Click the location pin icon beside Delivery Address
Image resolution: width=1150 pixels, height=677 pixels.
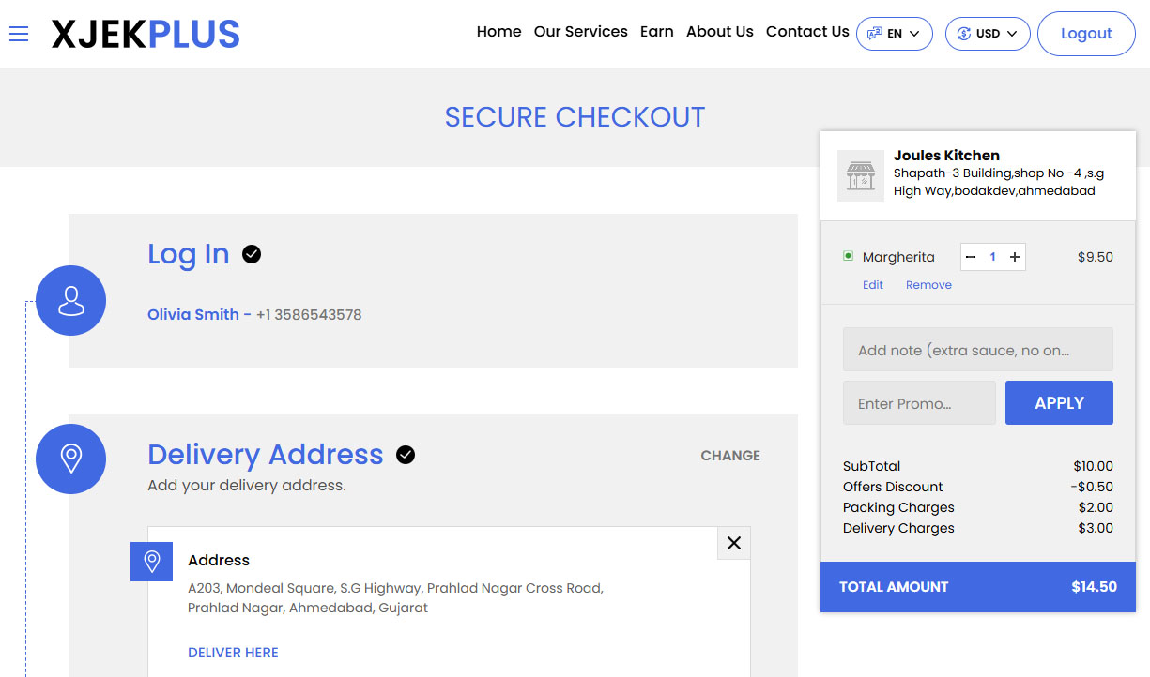[x=70, y=459]
